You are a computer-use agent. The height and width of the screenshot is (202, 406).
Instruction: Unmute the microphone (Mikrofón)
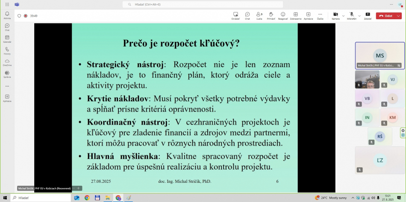coord(351,15)
